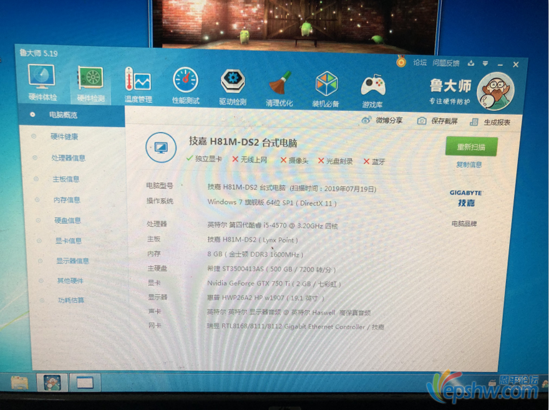Click the 光盘刻录 status indicator
Image resolution: width=549 pixels, height=410 pixels.
(x=335, y=161)
